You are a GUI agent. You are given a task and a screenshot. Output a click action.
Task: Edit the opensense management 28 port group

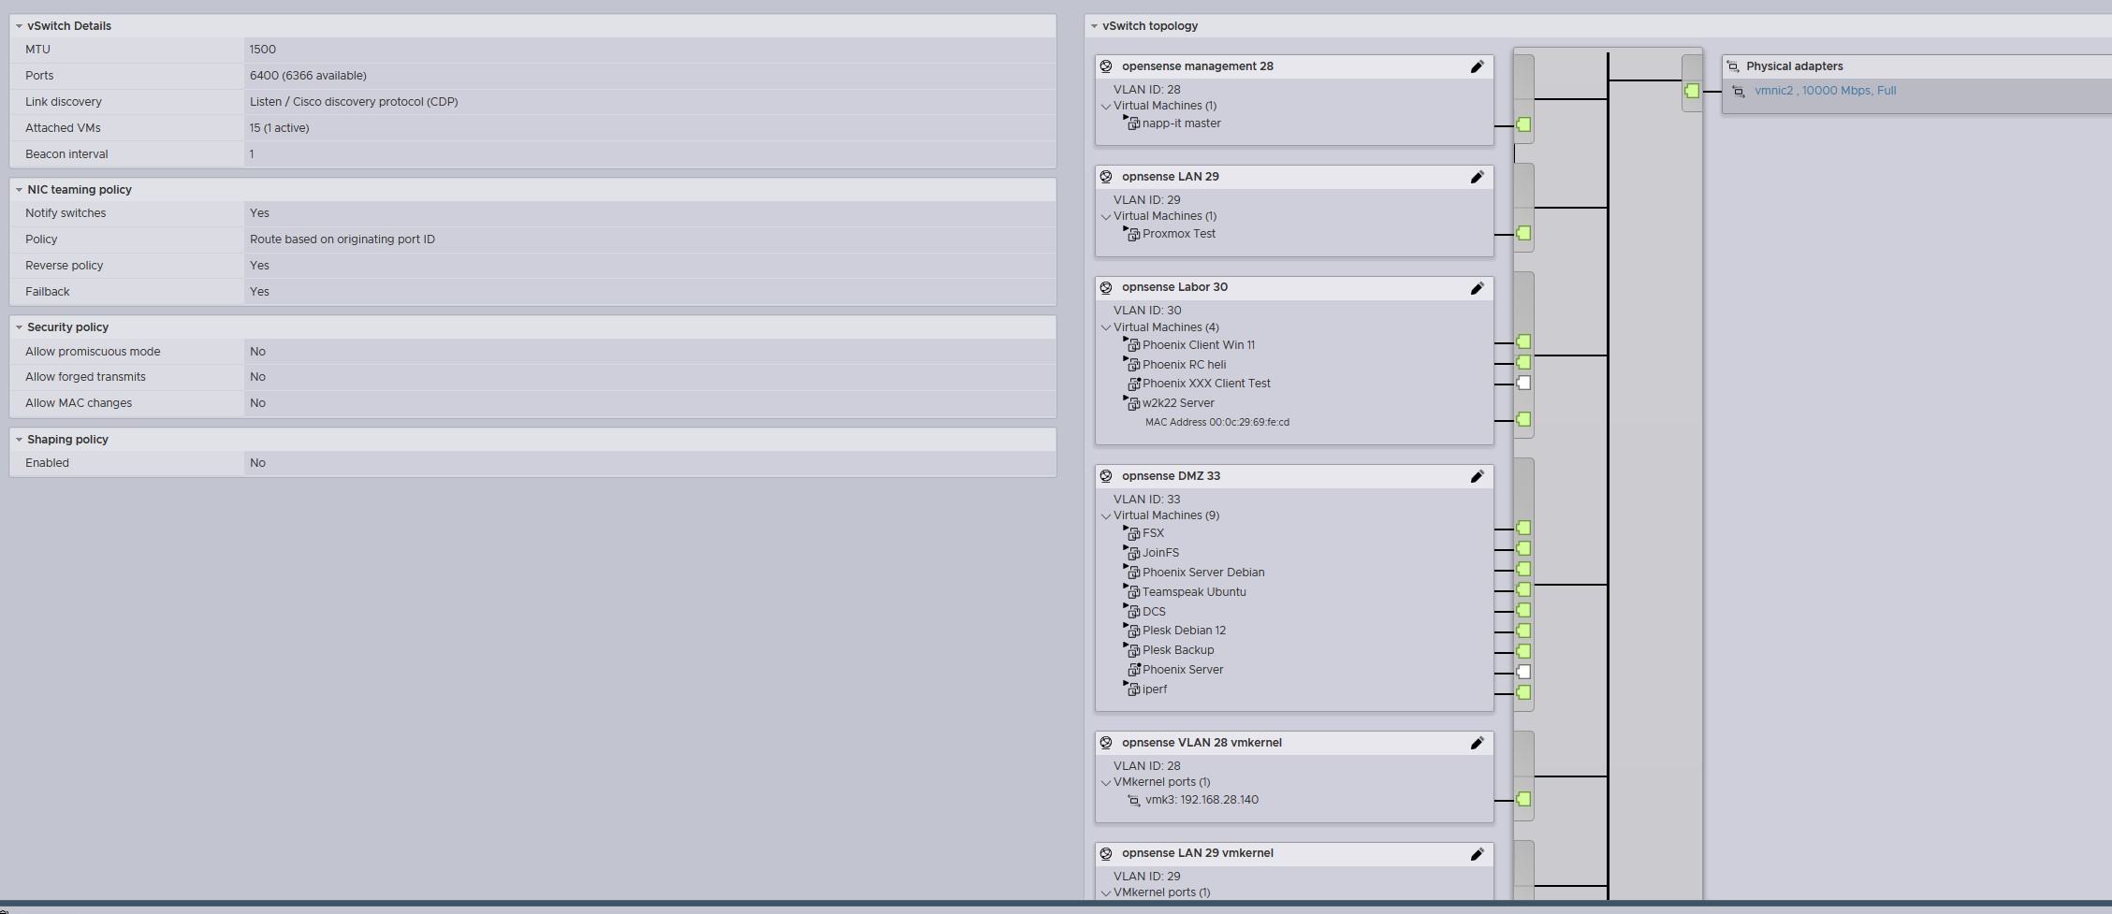(1477, 66)
